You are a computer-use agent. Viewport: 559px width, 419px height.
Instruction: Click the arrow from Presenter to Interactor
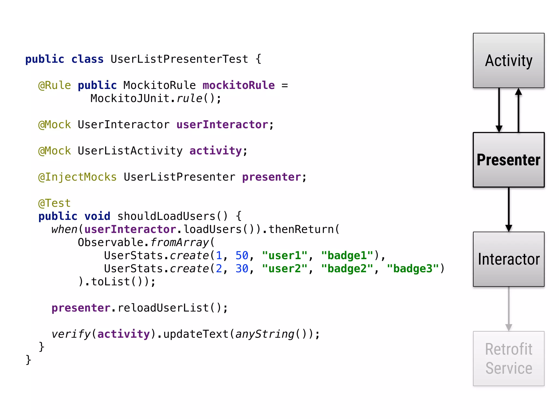(x=509, y=209)
